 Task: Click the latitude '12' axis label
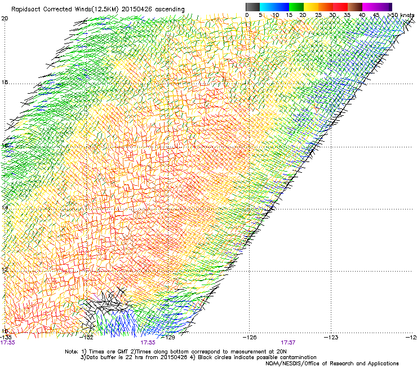[x=5, y=269]
